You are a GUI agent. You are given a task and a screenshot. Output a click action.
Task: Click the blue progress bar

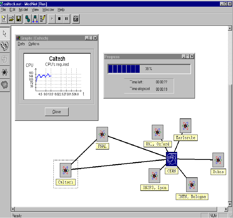(124, 69)
